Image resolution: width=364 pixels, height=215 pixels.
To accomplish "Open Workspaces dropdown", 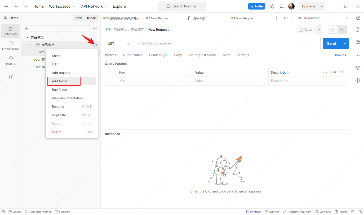I will (62, 6).
